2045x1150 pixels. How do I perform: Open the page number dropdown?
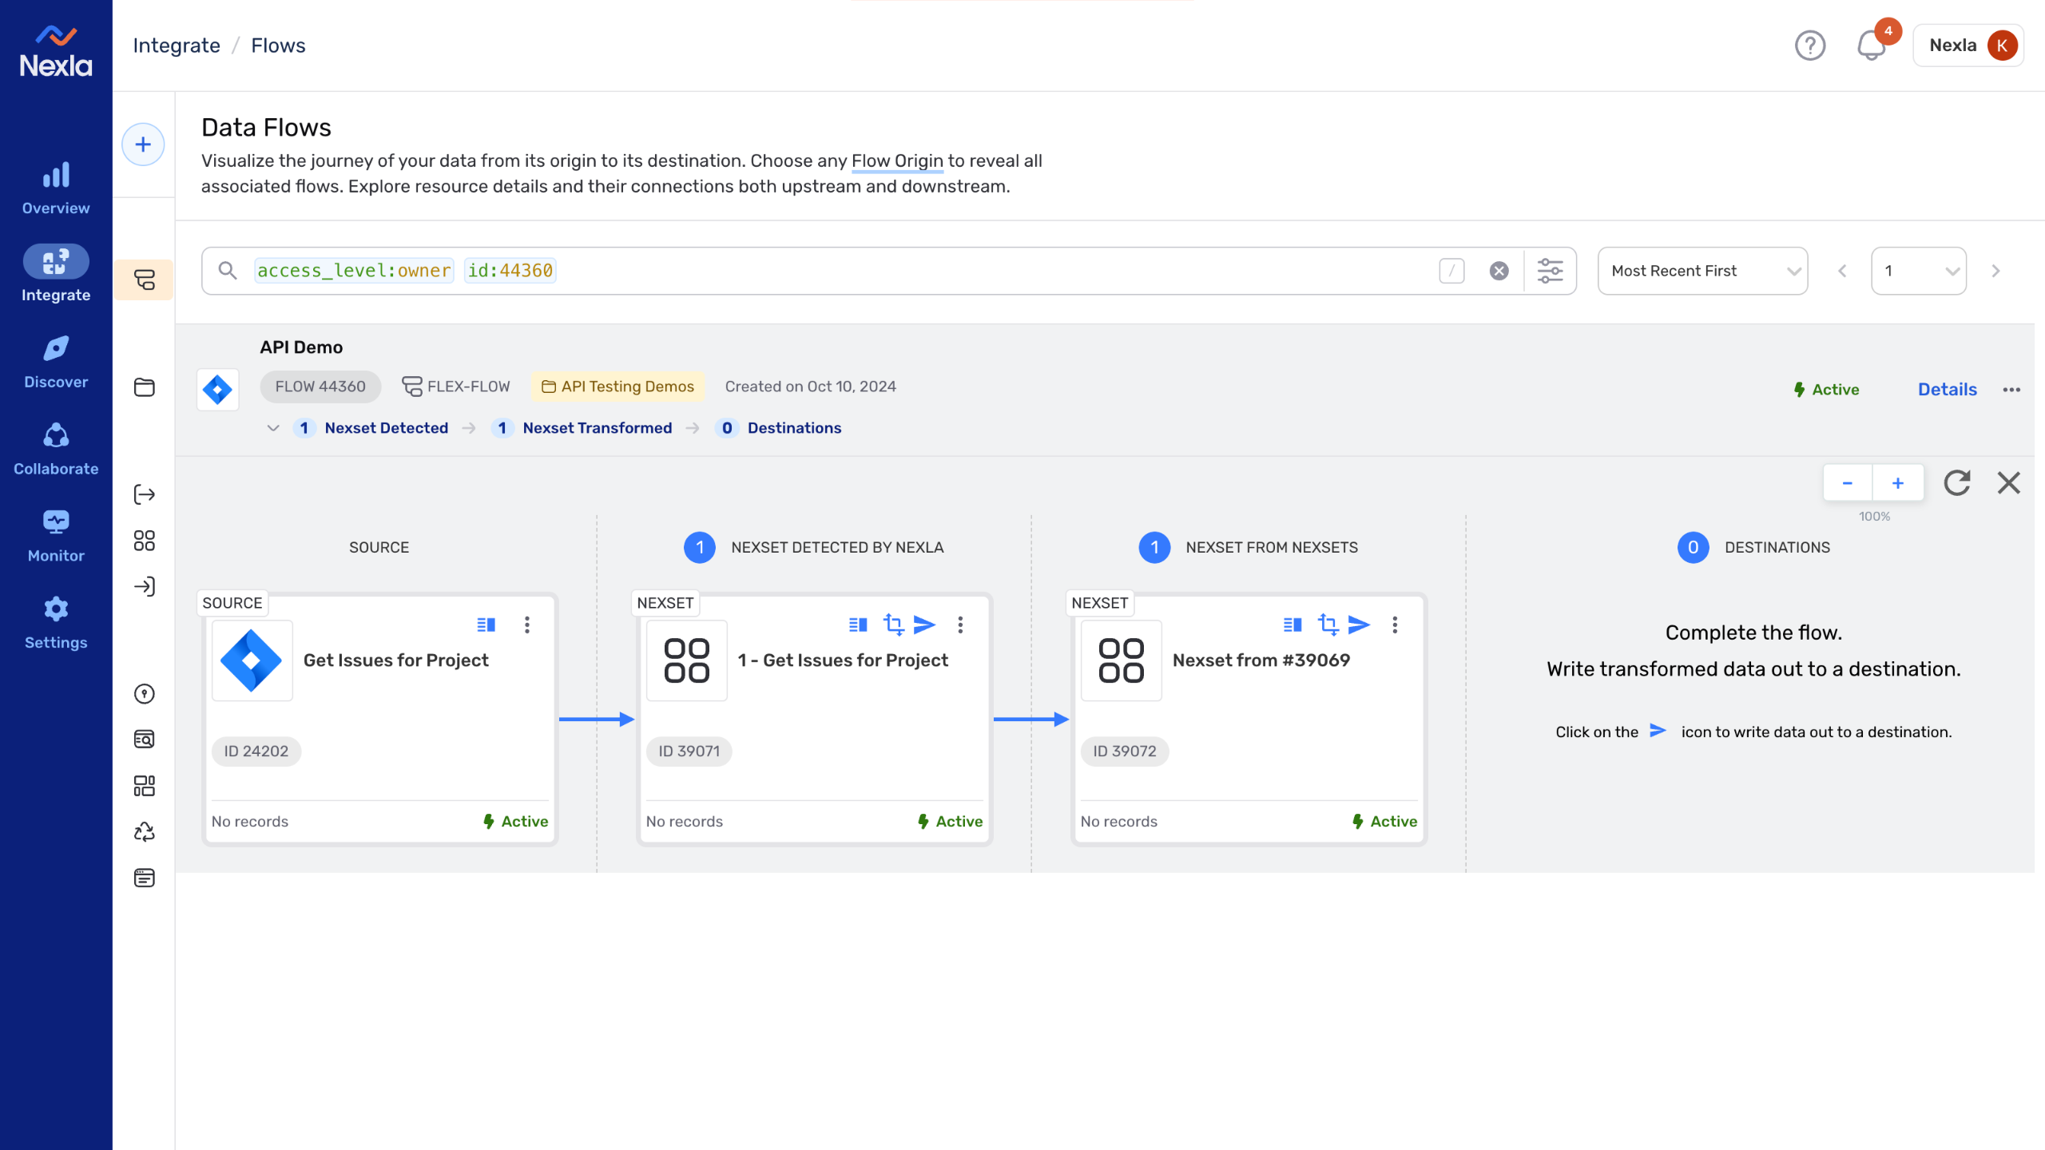[x=1918, y=271]
